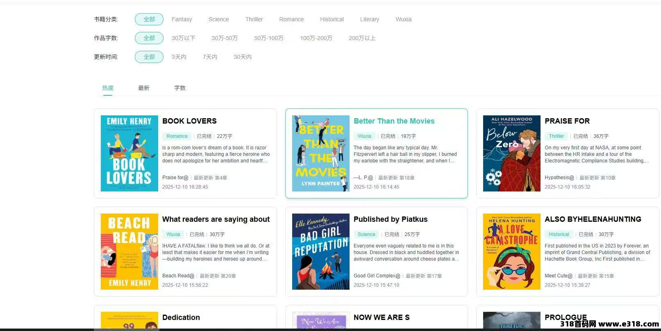
Task: Click the Thriller tag on PRAISE FOR
Action: pyautogui.click(x=556, y=136)
